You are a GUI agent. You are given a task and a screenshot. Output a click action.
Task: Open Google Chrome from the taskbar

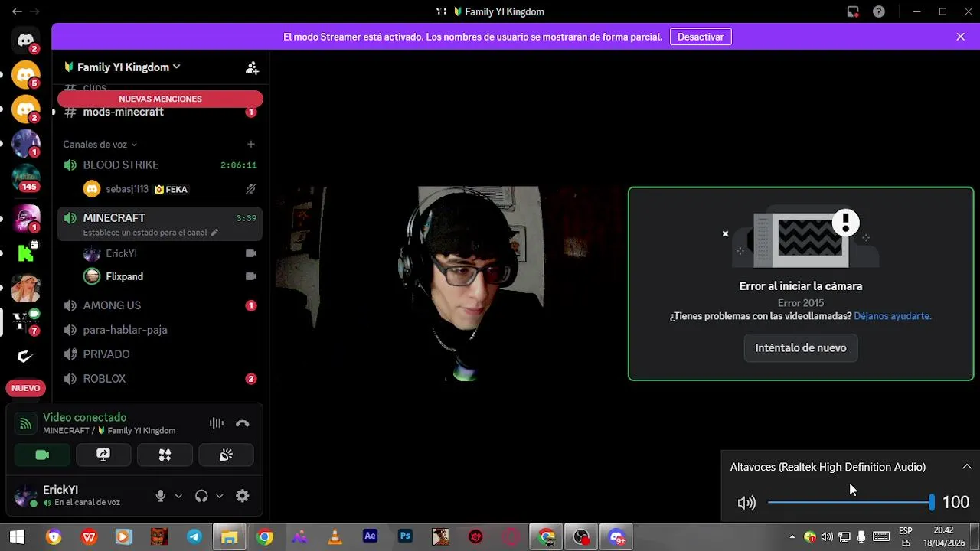pos(265,537)
